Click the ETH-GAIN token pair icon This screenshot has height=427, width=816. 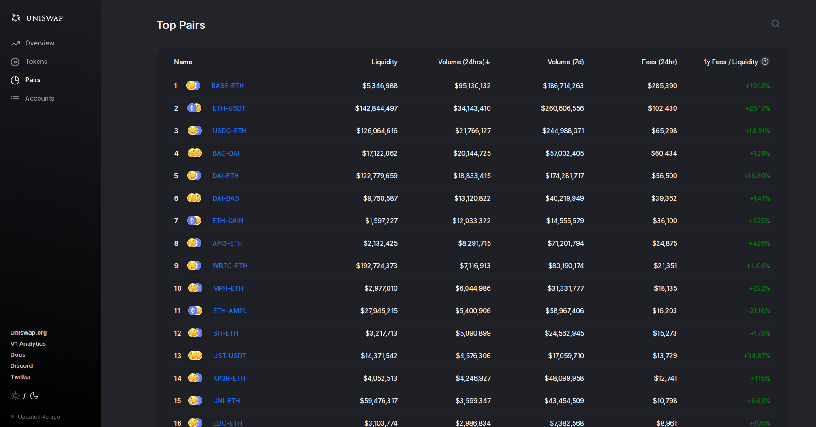(194, 220)
